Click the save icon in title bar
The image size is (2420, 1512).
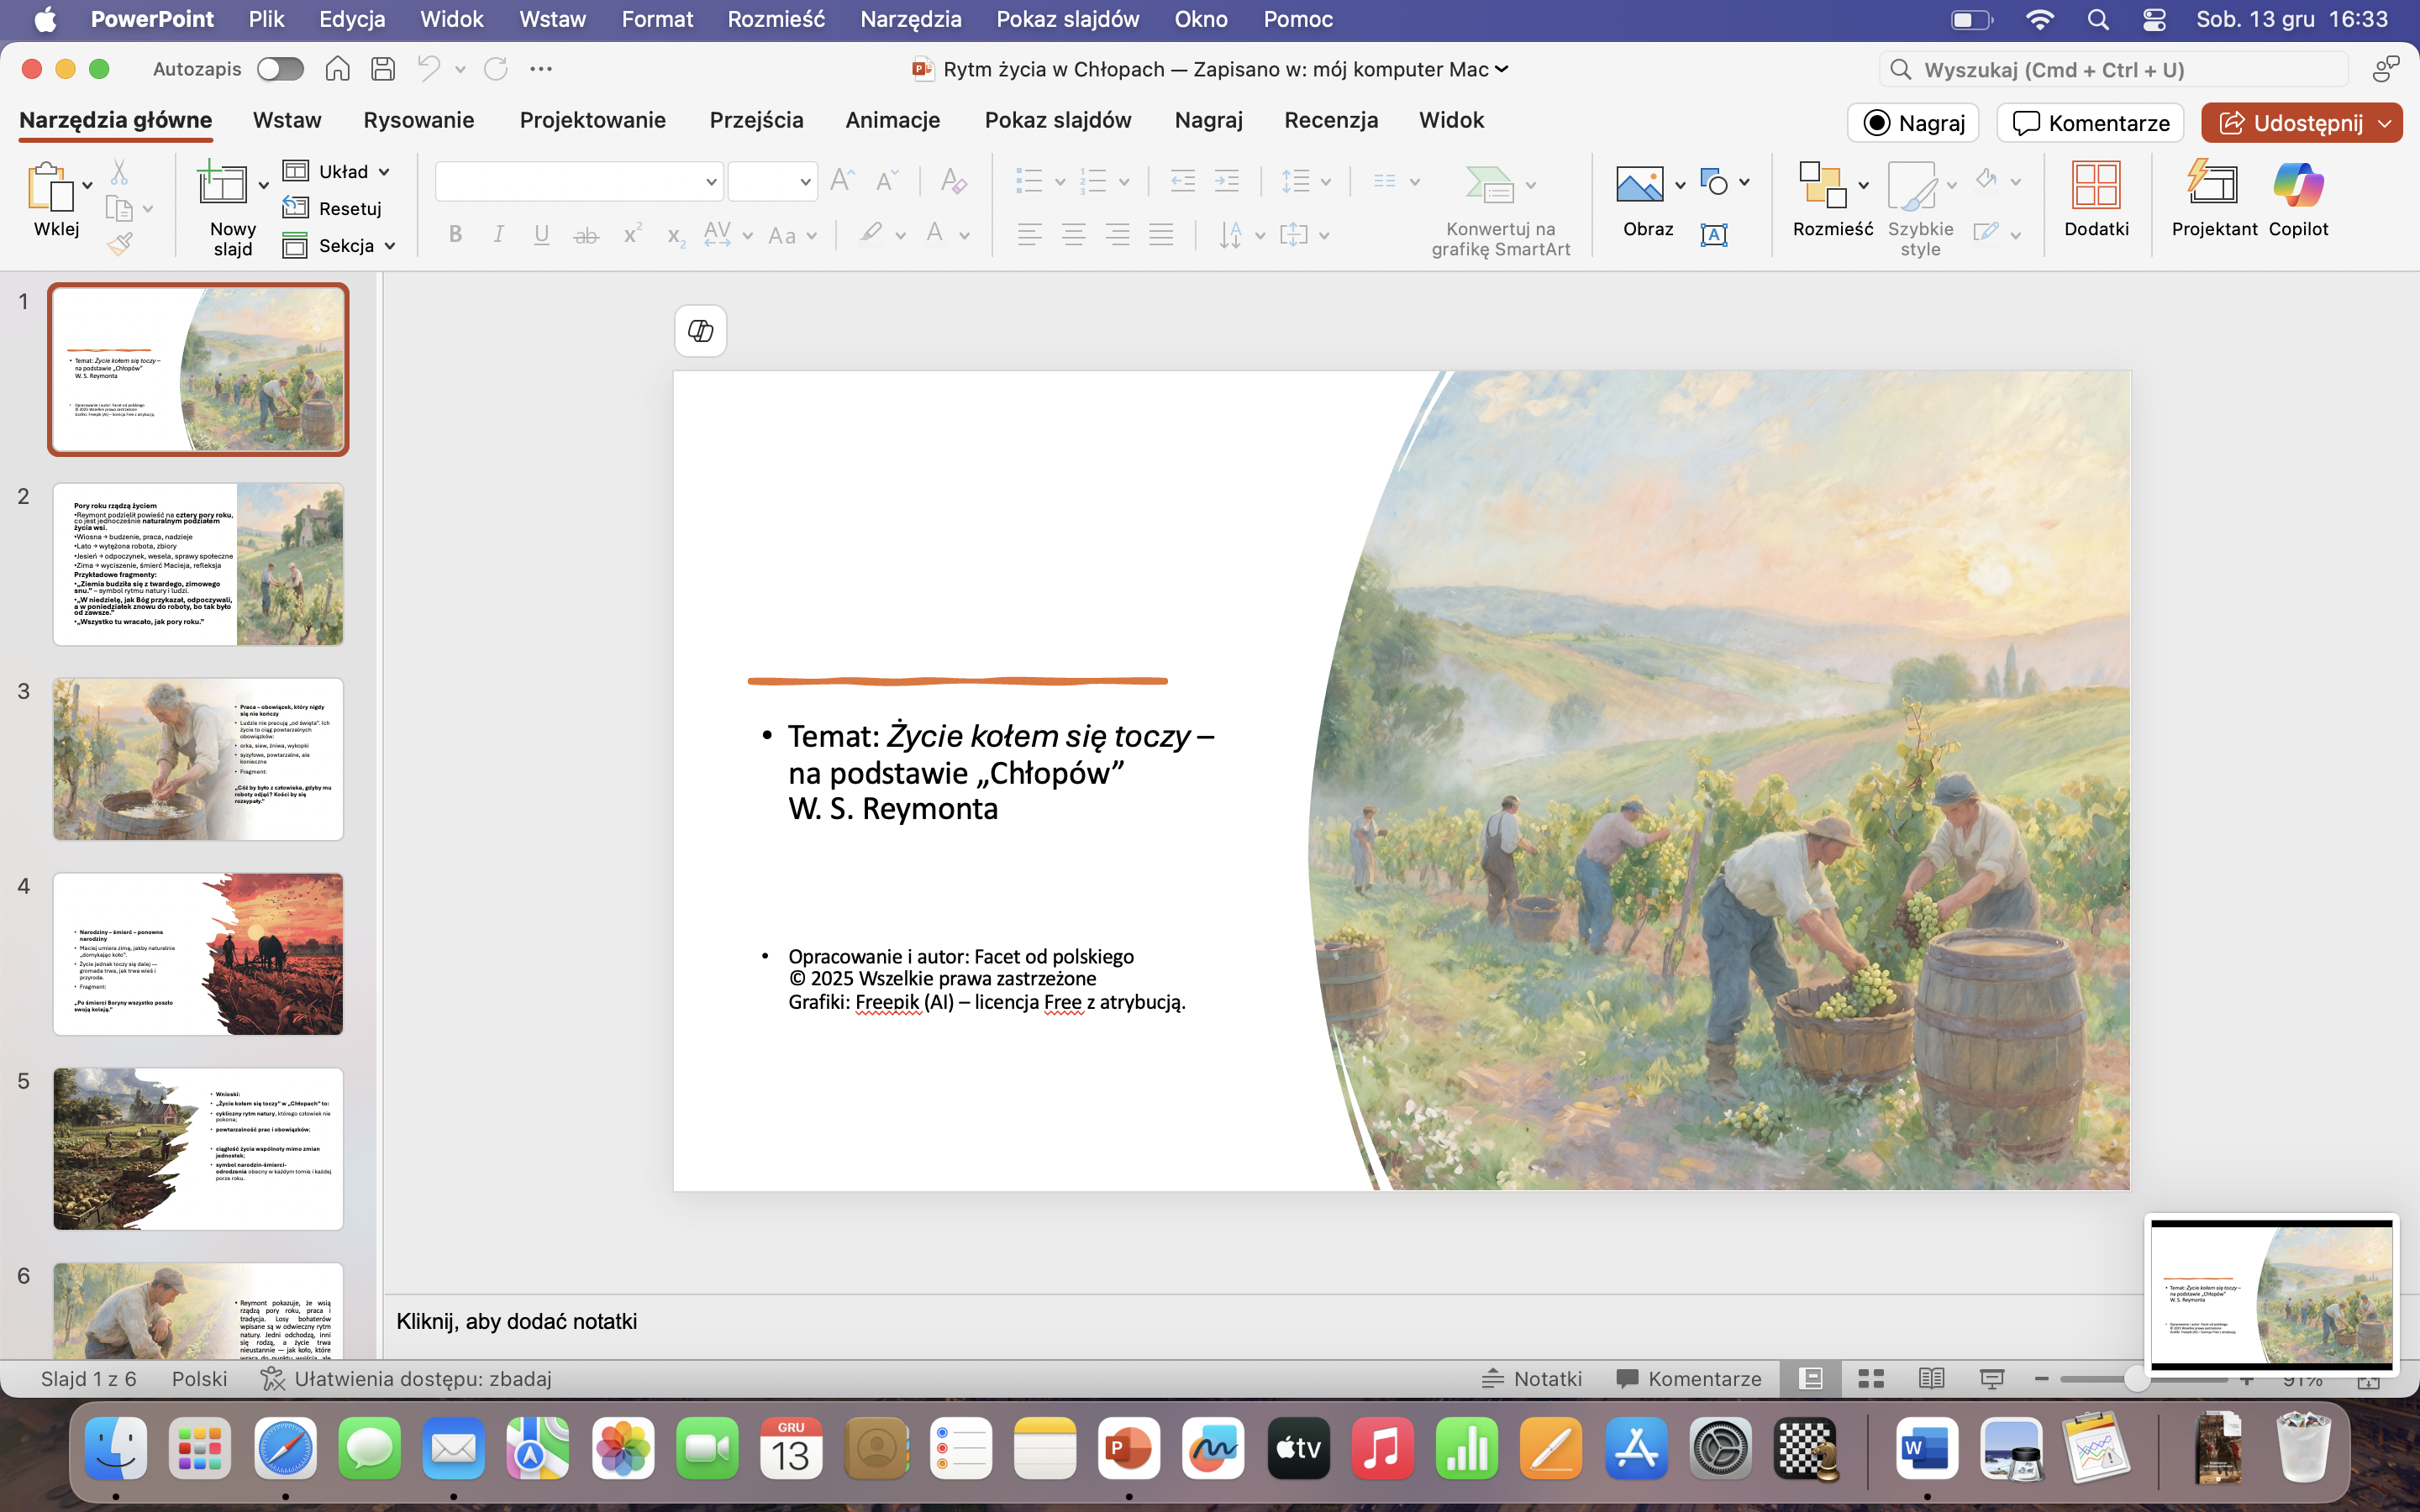[382, 69]
